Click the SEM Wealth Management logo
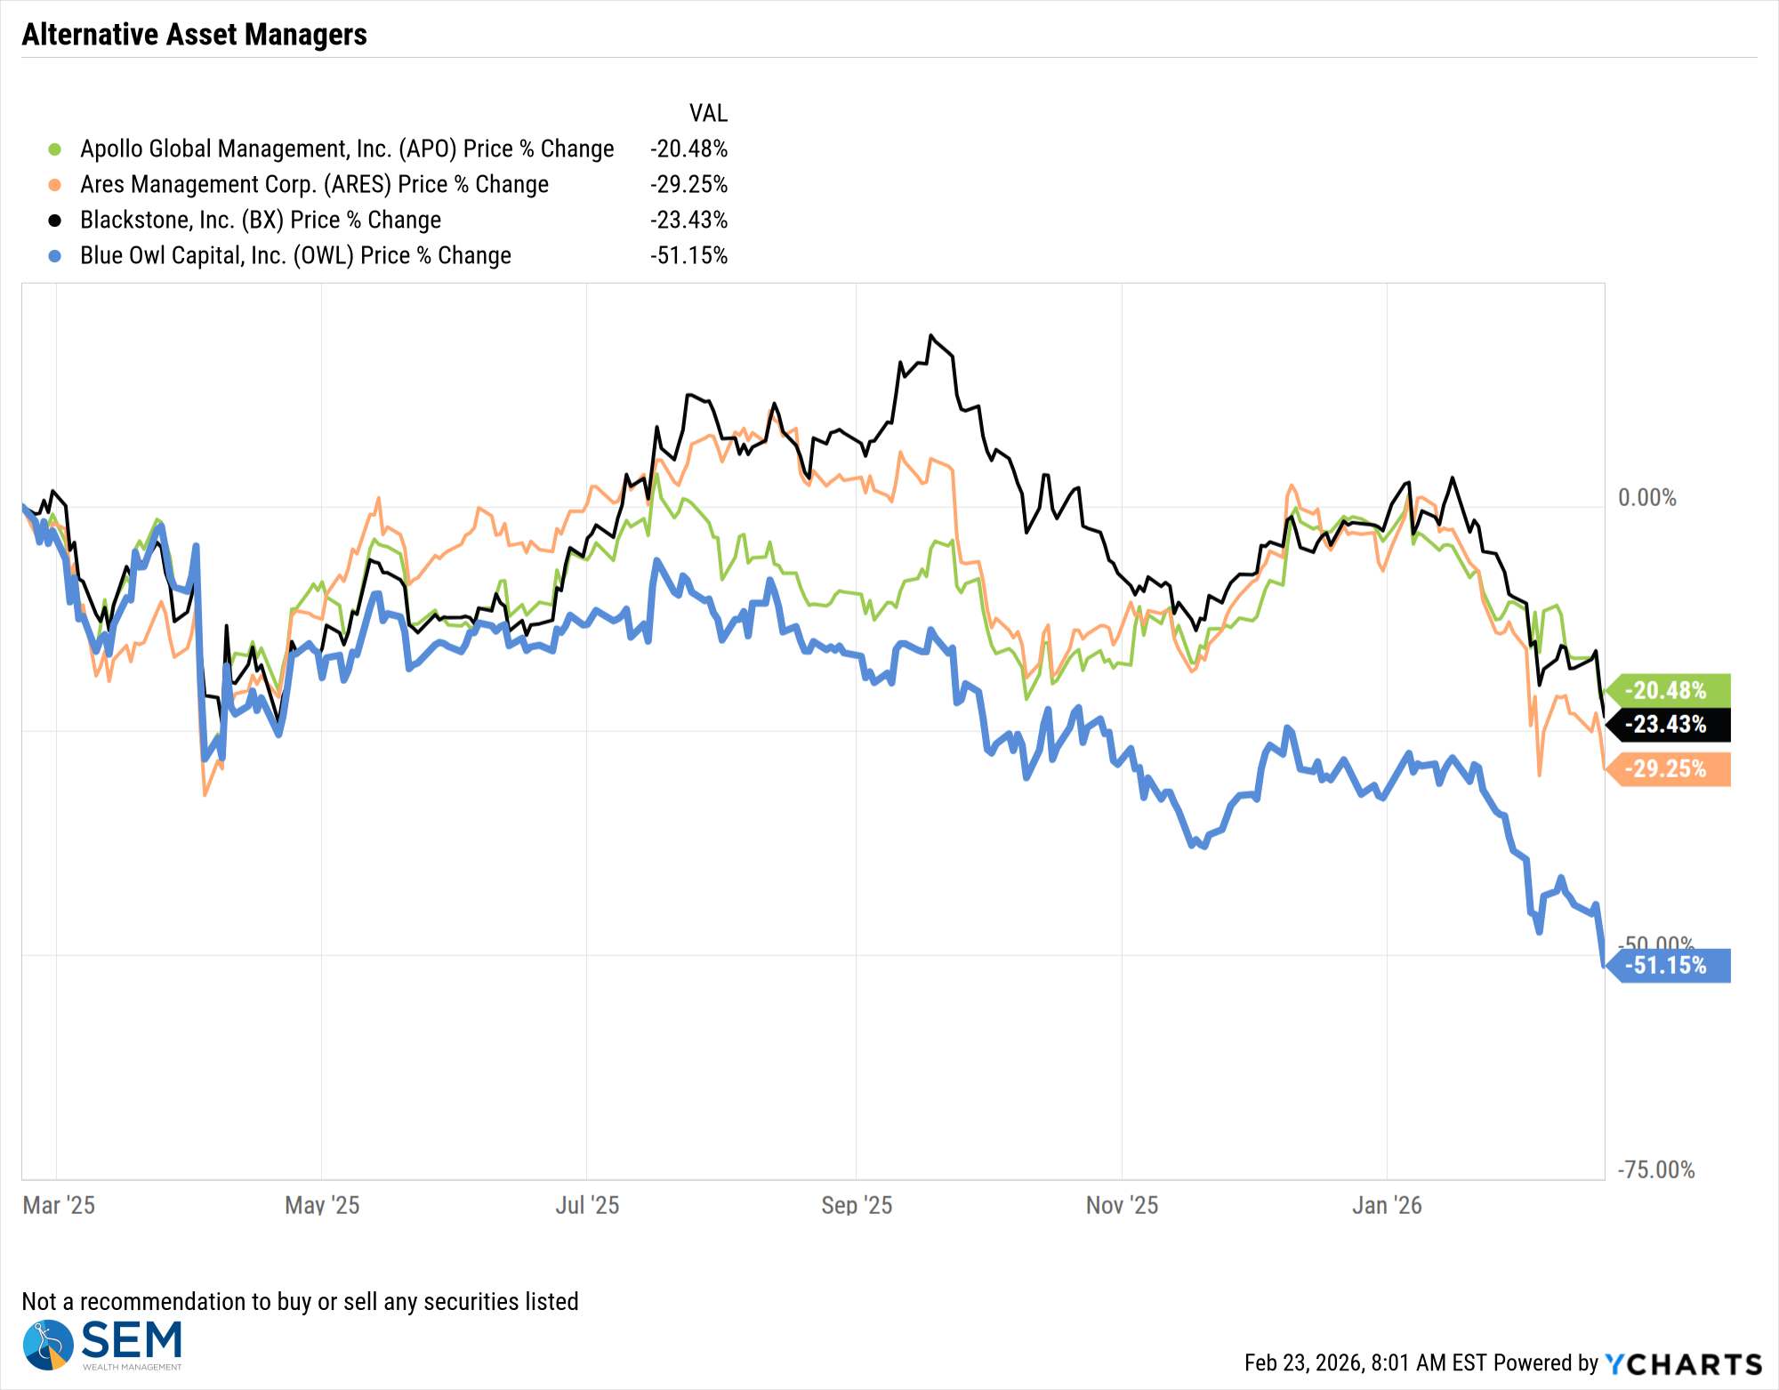This screenshot has width=1779, height=1390. coord(103,1345)
